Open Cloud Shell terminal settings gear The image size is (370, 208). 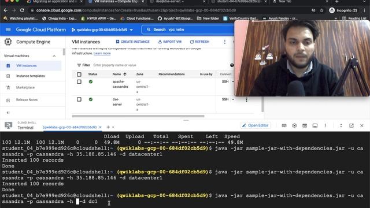click(294, 125)
